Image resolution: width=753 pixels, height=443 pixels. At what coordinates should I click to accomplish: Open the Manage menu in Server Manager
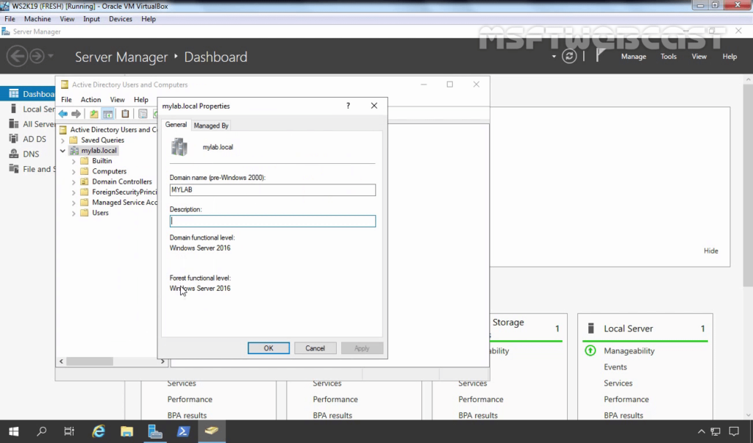pyautogui.click(x=633, y=56)
